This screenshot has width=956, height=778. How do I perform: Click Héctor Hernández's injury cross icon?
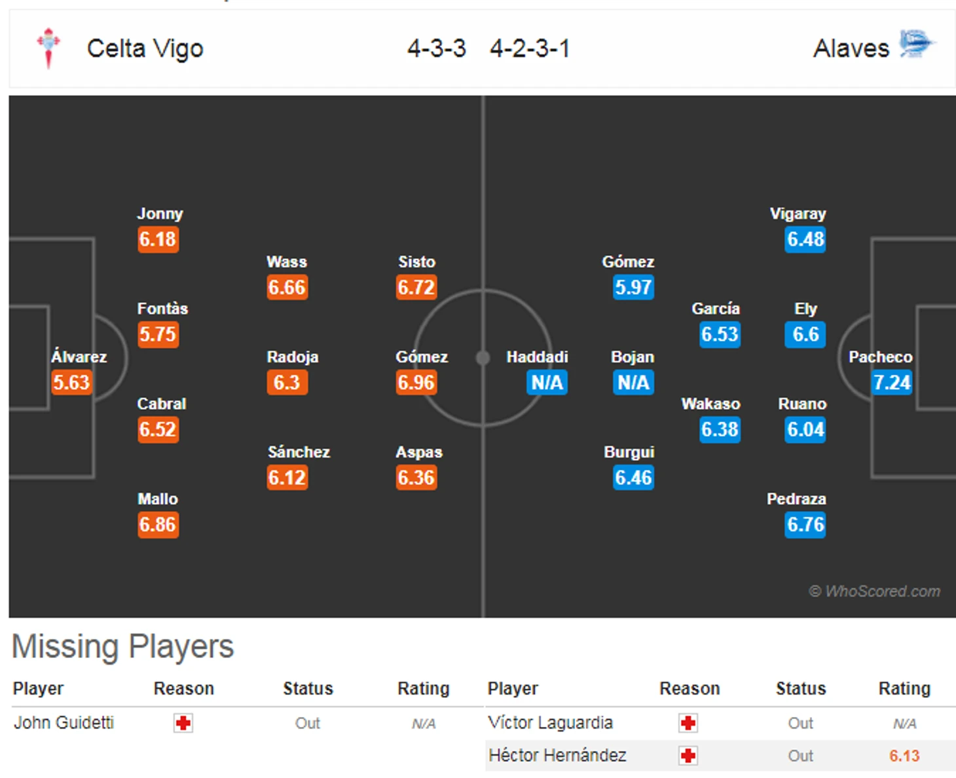point(688,756)
